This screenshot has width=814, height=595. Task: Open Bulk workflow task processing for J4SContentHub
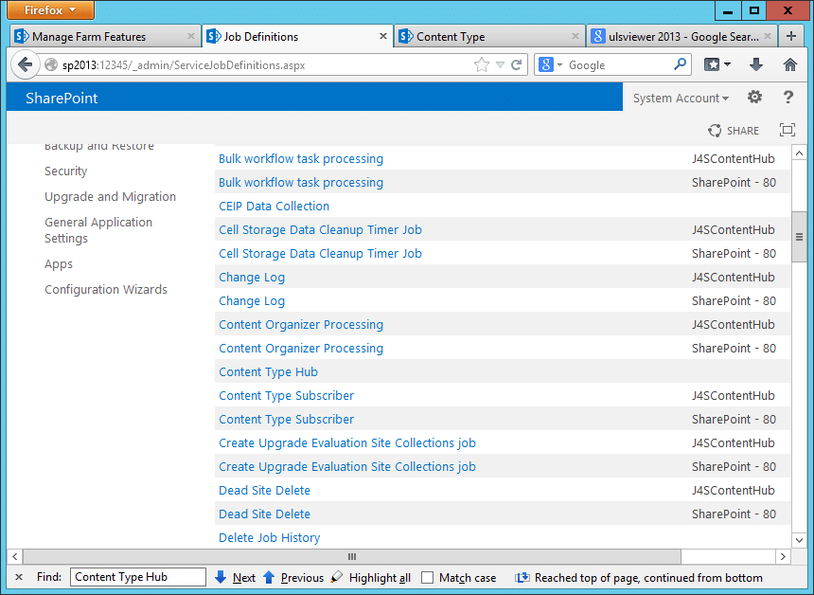click(301, 159)
